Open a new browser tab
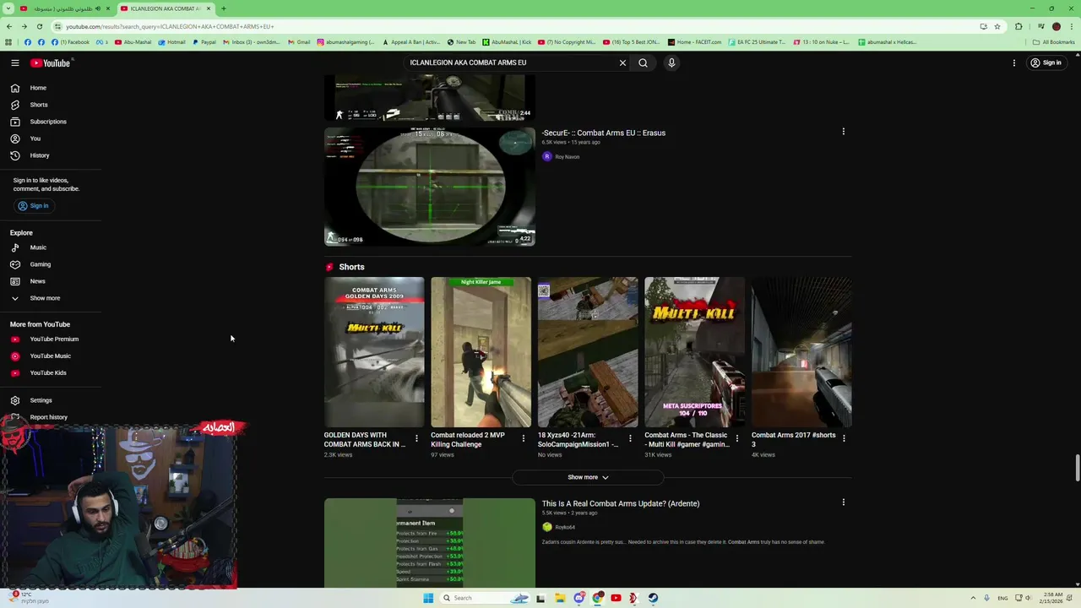This screenshot has height=608, width=1081. [x=223, y=8]
